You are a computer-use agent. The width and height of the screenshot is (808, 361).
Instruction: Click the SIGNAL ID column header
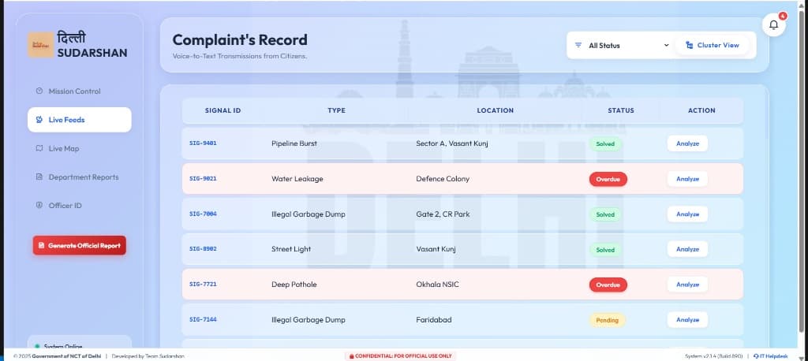(223, 110)
